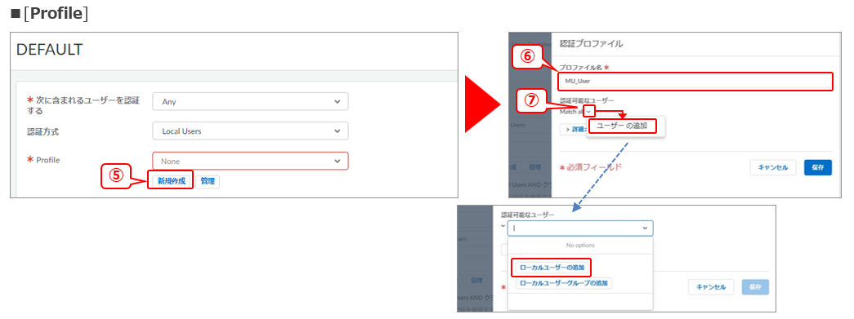The width and height of the screenshot is (854, 319).
Task: Open the 'Local Users' 認証方式 dropdown
Action: pyautogui.click(x=250, y=131)
